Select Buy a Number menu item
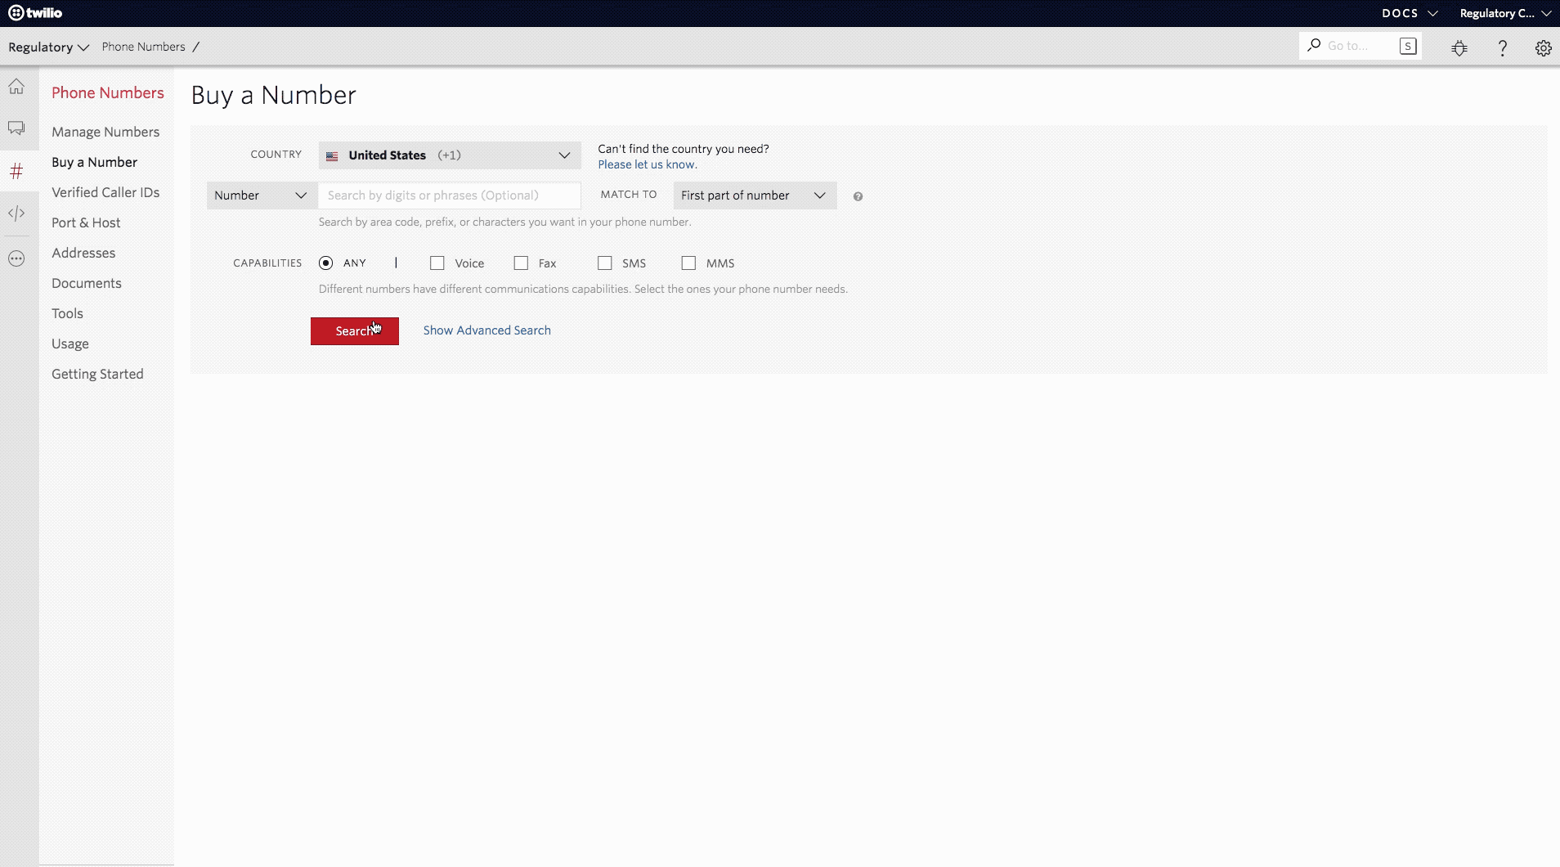Viewport: 1560px width, 867px height. coord(94,162)
